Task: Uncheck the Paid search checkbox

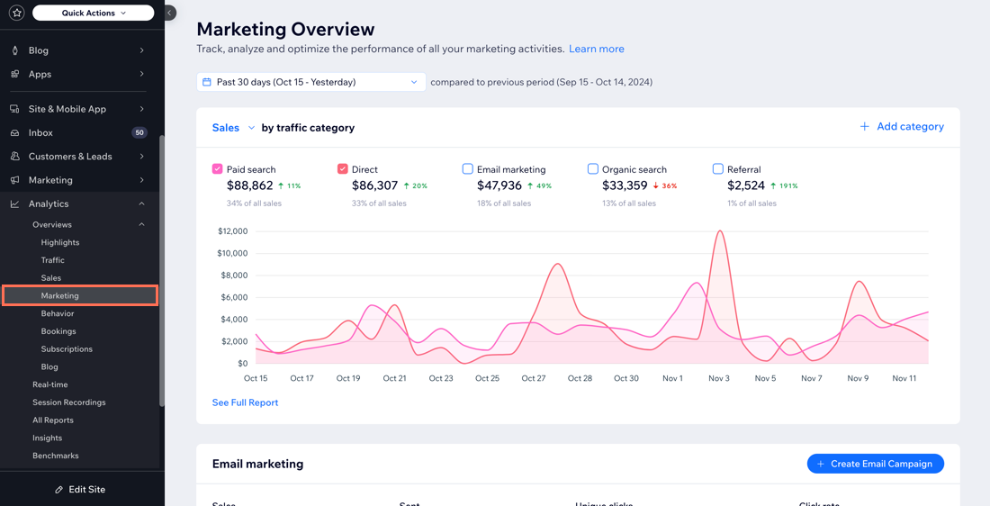Action: tap(218, 168)
